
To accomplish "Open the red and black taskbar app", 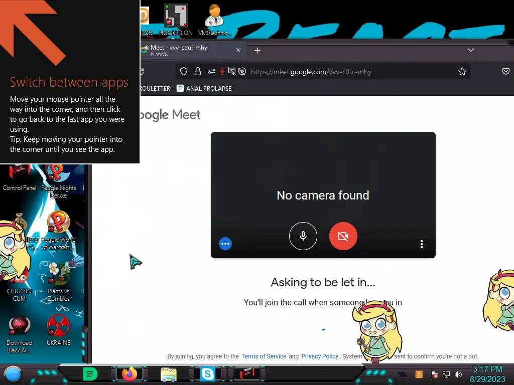I will pyautogui.click(x=246, y=374).
